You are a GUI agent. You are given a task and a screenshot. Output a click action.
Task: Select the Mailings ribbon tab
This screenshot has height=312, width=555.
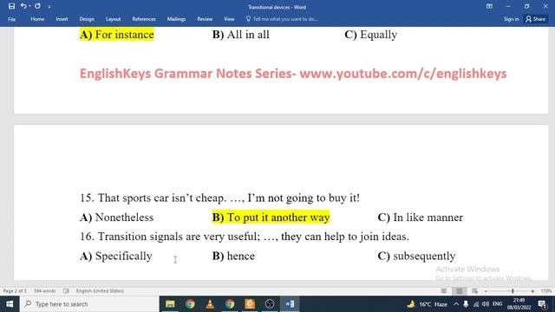176,19
